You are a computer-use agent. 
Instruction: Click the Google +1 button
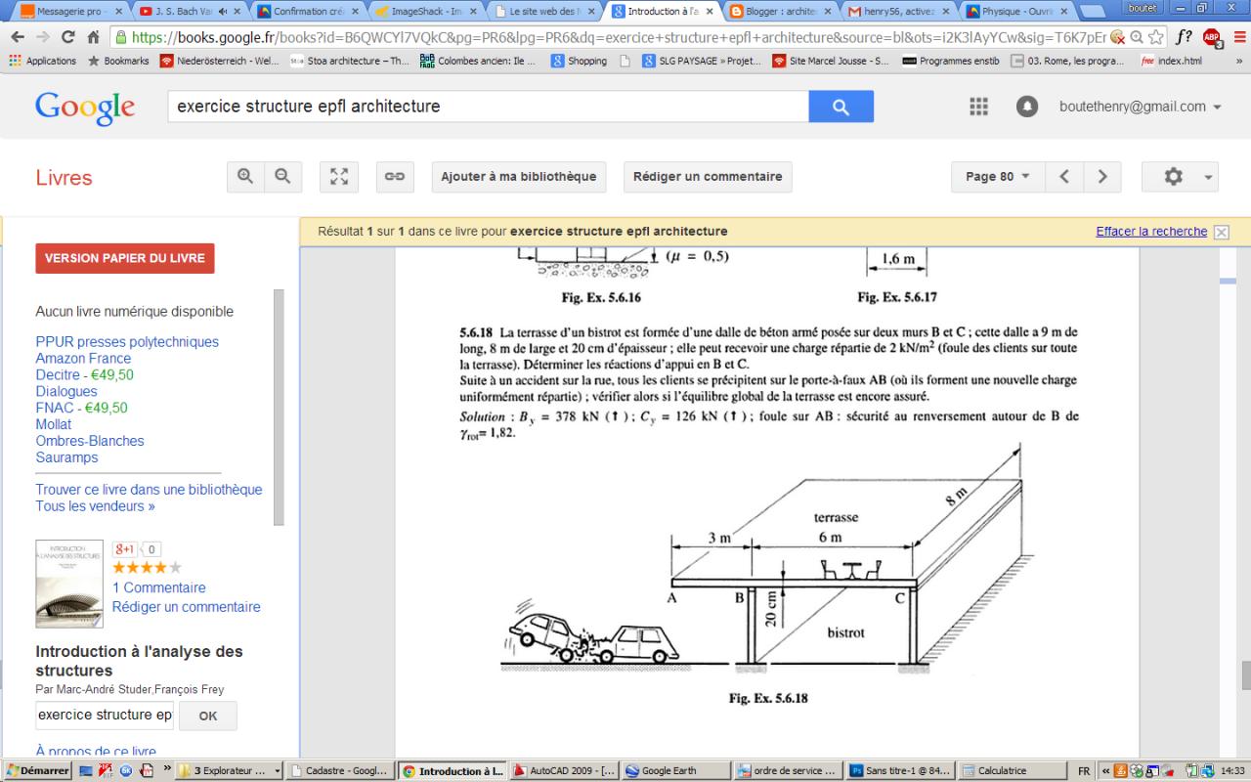tap(127, 549)
